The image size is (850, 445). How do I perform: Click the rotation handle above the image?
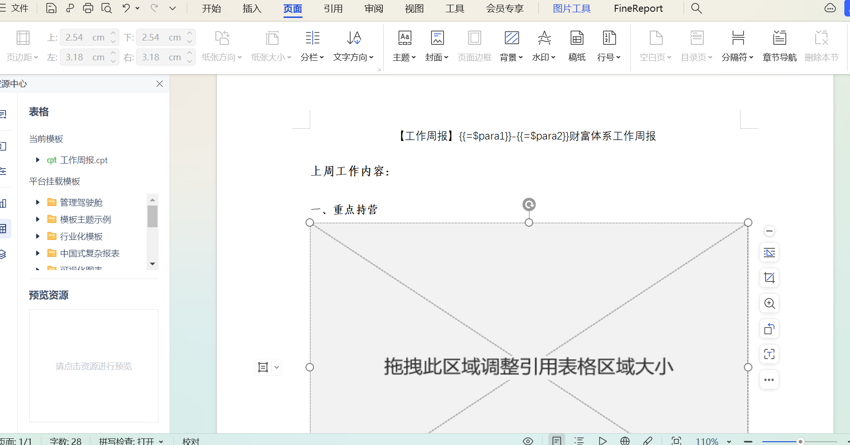click(529, 204)
